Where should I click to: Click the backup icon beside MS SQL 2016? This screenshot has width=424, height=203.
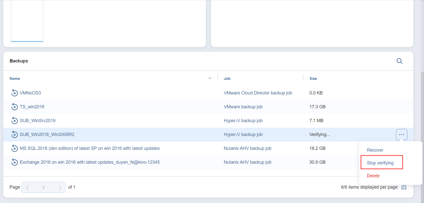click(x=14, y=148)
